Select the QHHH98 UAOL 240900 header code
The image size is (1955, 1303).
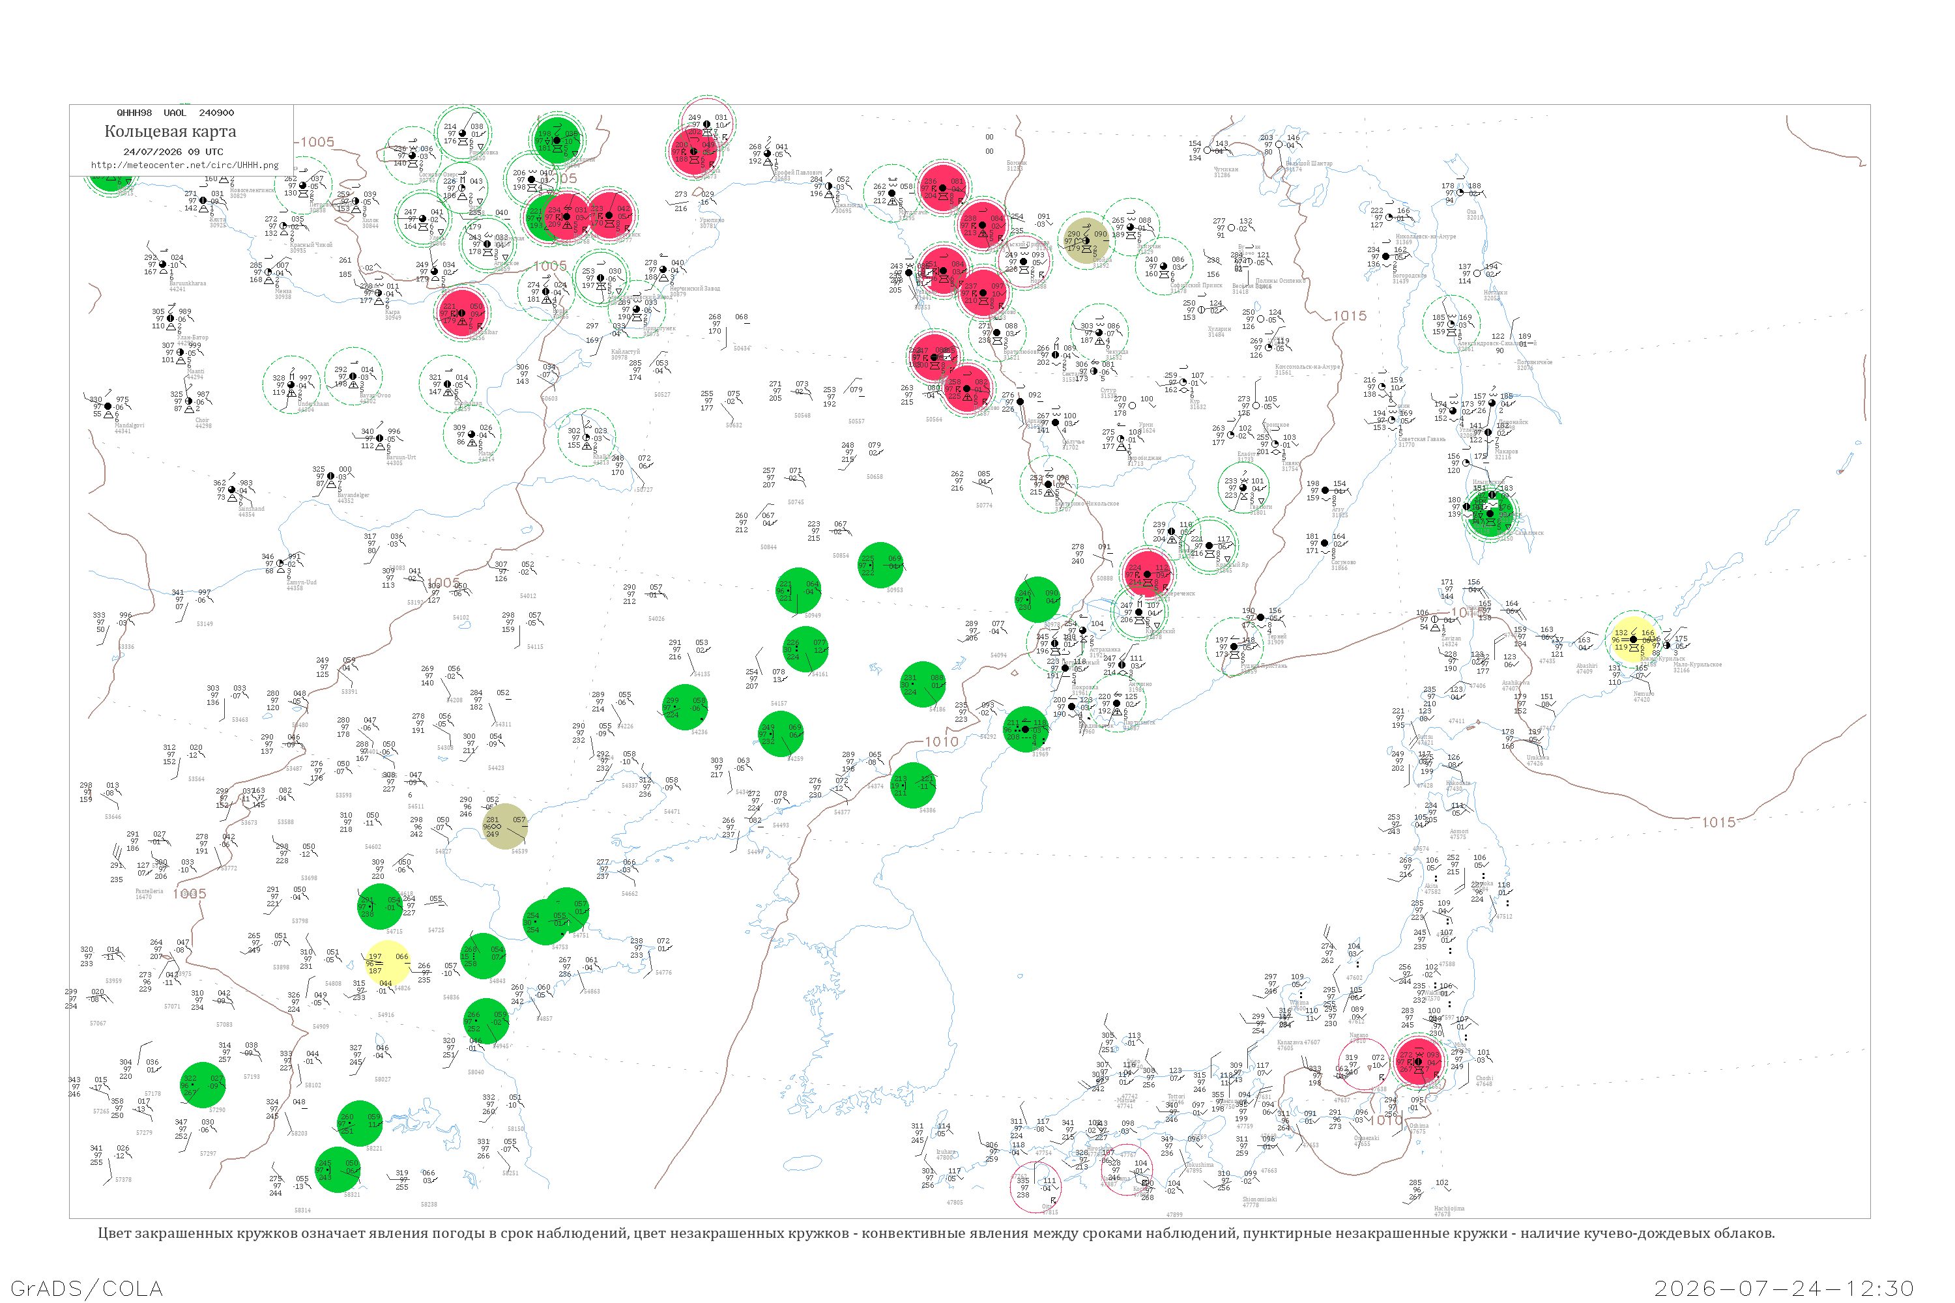[175, 113]
